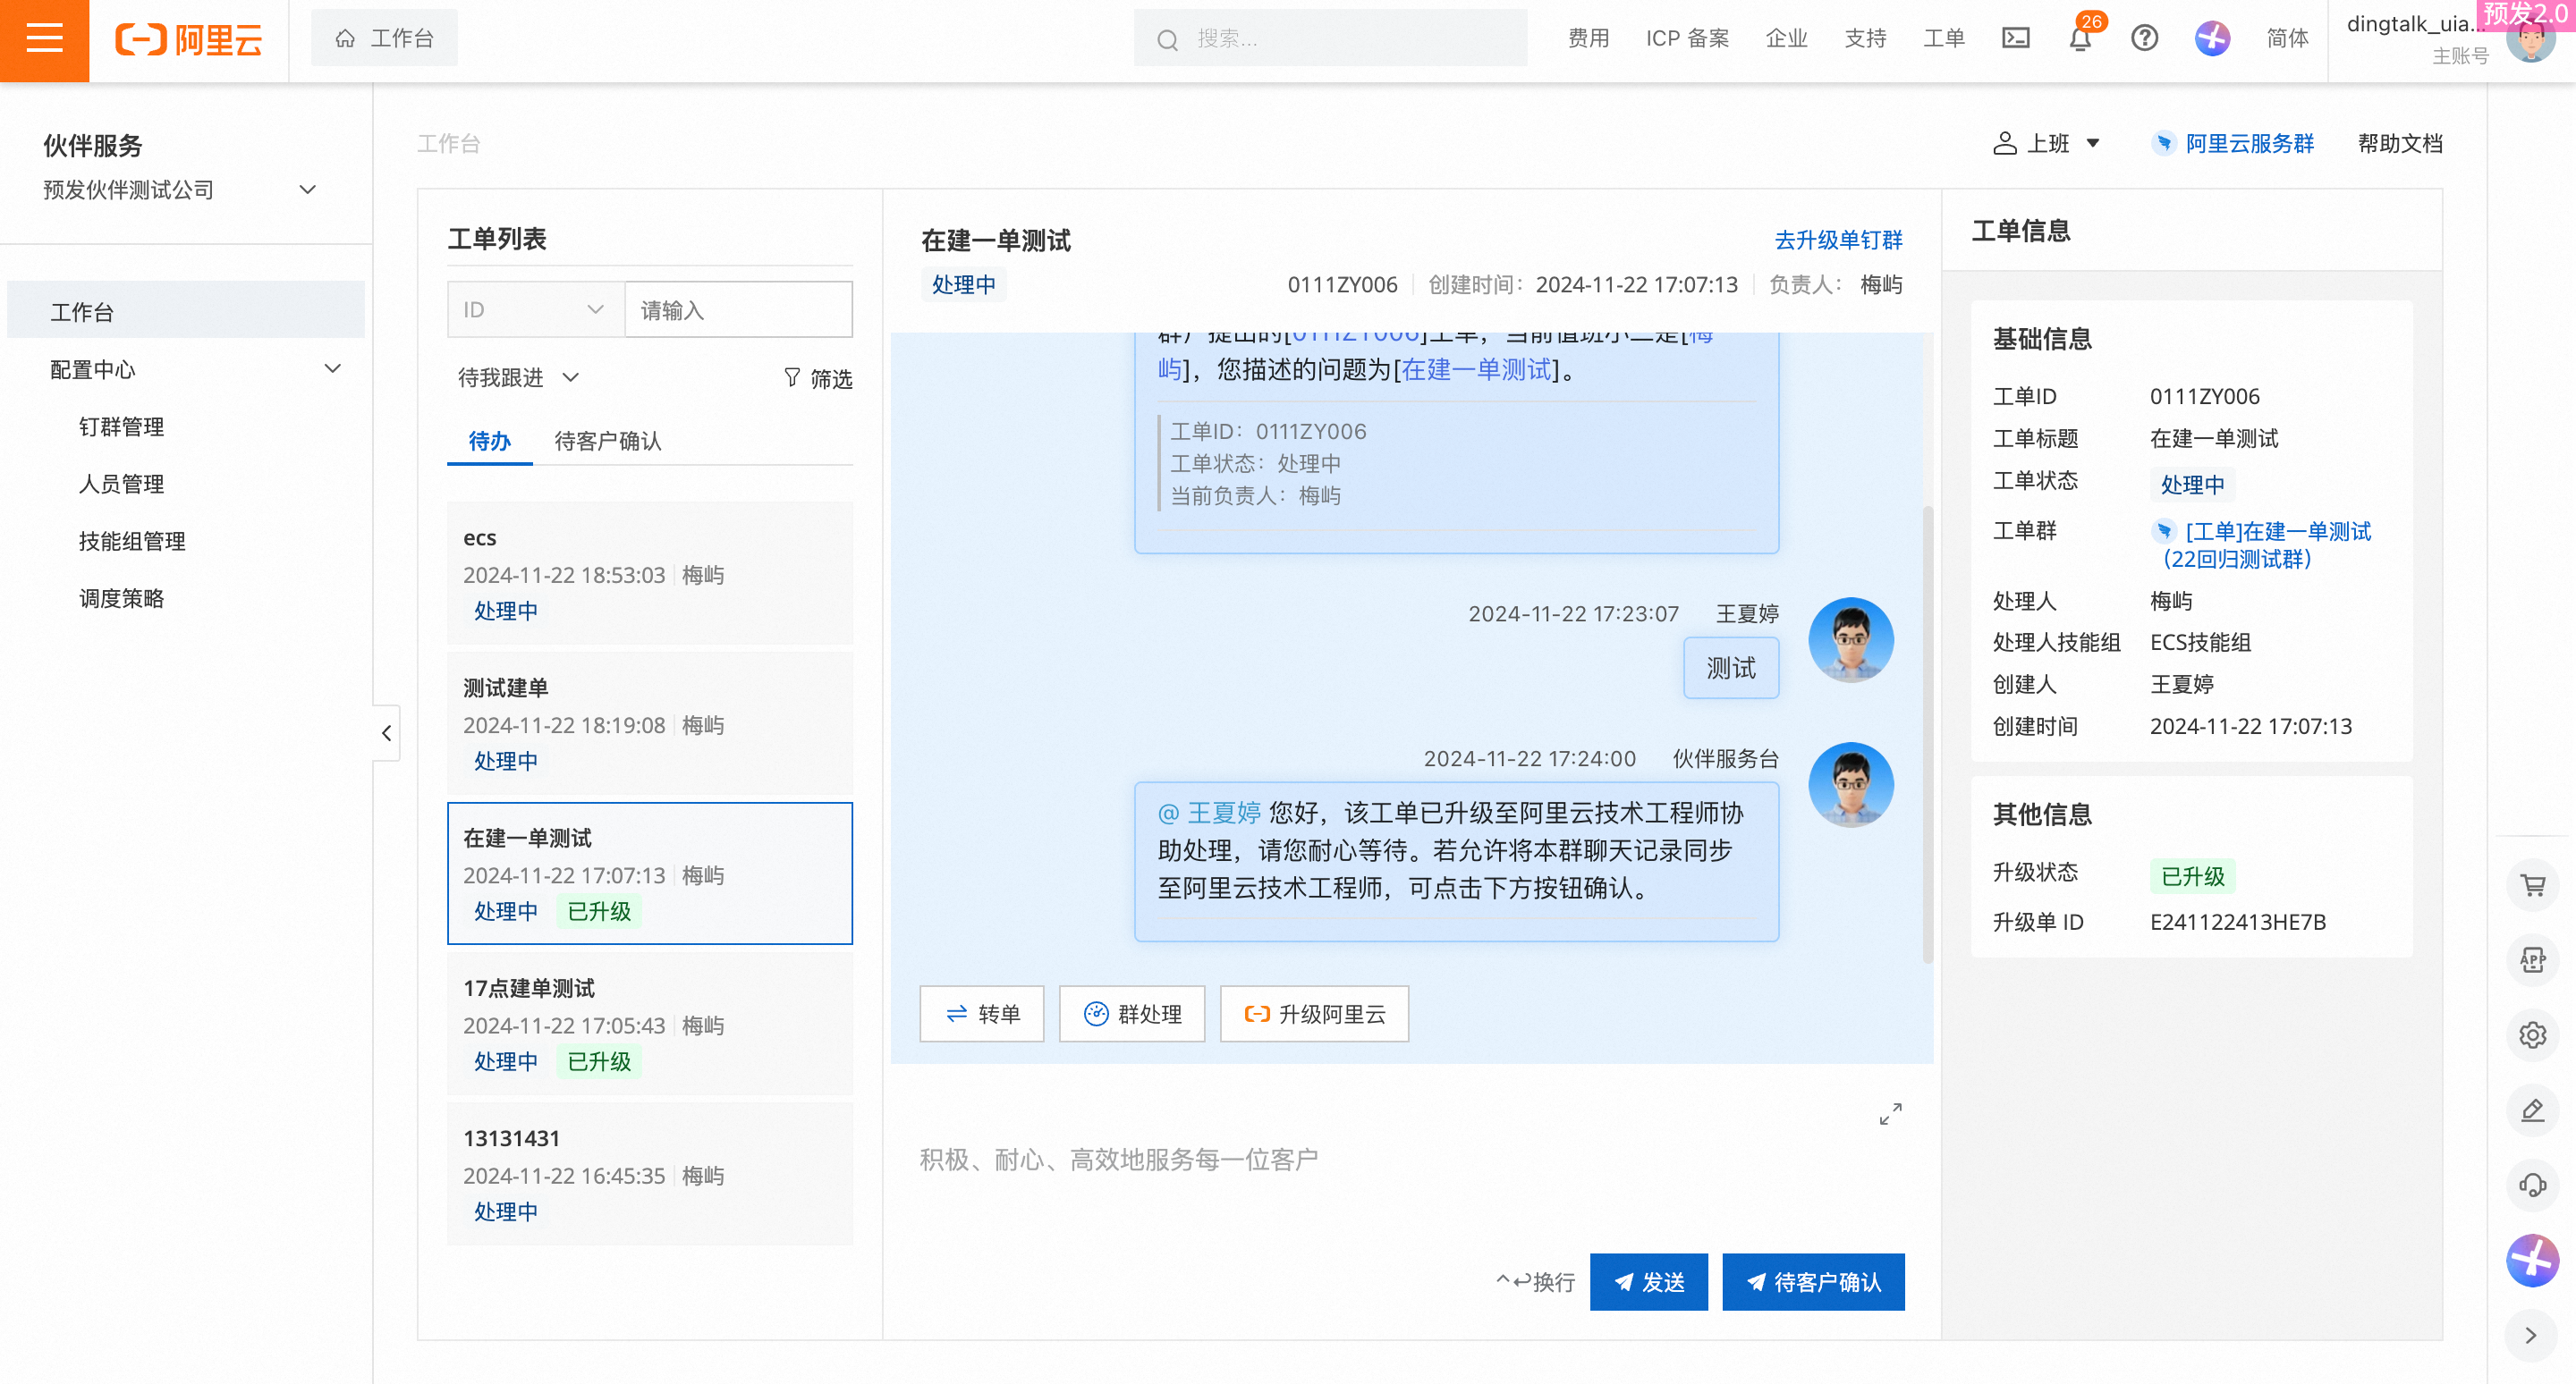
Task: Click the chat panel scrollbar
Action: (x=1927, y=735)
